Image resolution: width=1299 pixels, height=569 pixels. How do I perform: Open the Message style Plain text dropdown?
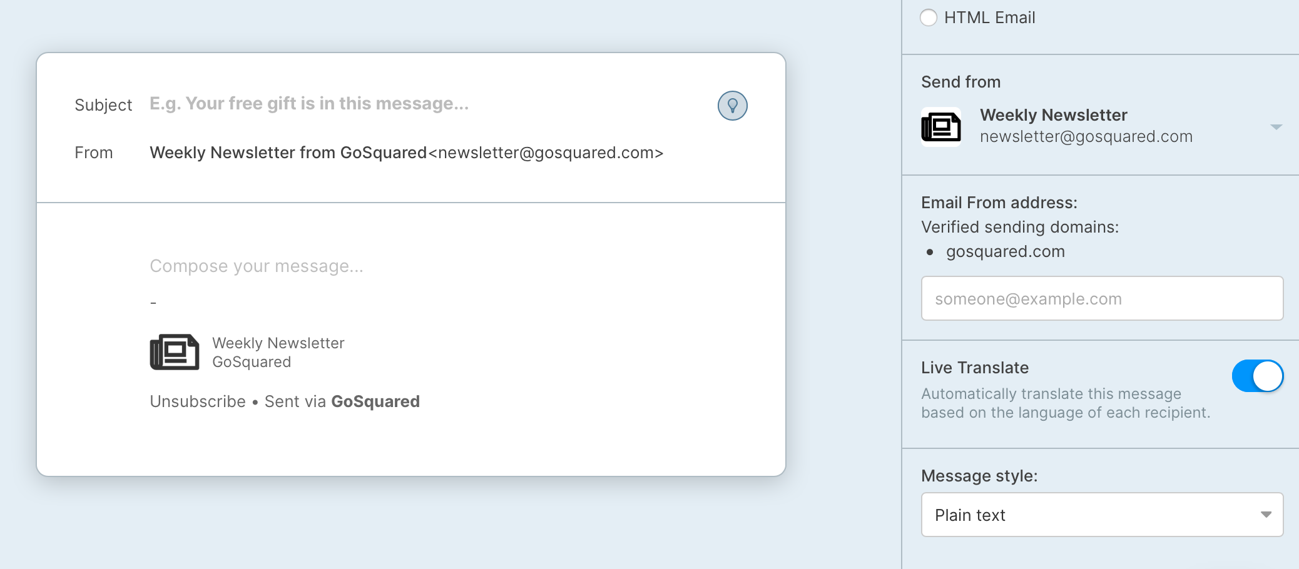click(1102, 515)
